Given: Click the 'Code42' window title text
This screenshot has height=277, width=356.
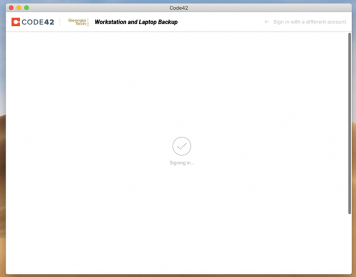Looking at the screenshot, I should (178, 8).
